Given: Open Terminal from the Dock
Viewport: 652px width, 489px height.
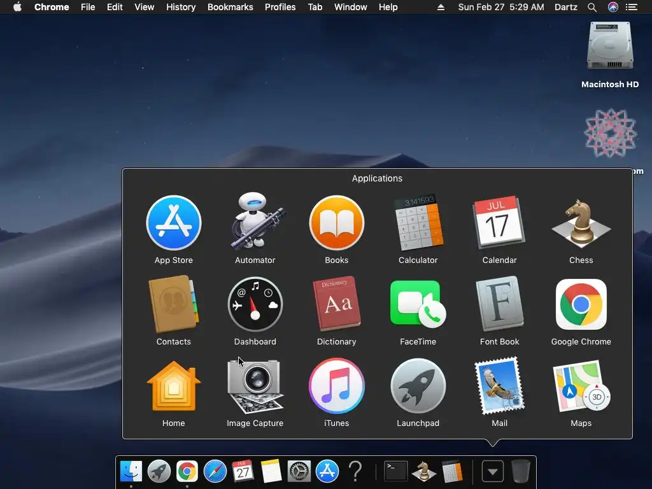Looking at the screenshot, I should [x=395, y=472].
